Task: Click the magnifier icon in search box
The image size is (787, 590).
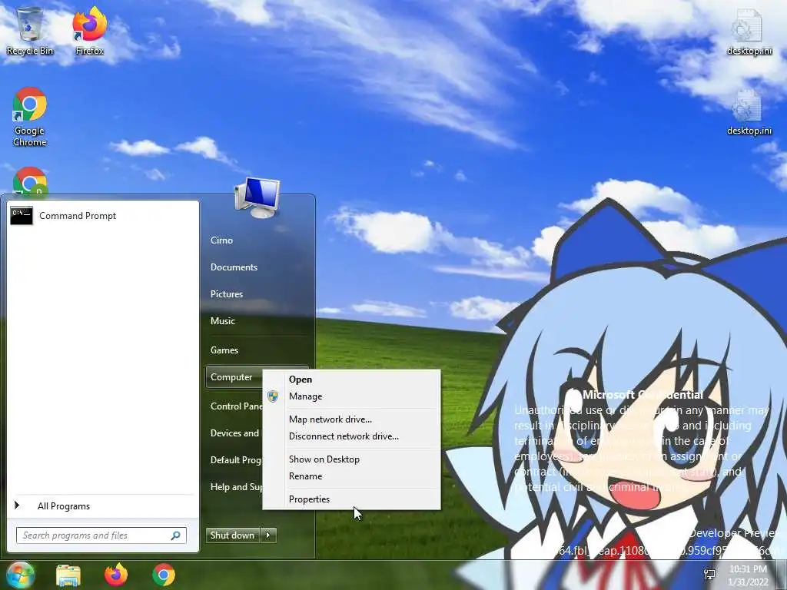Action: 176,535
